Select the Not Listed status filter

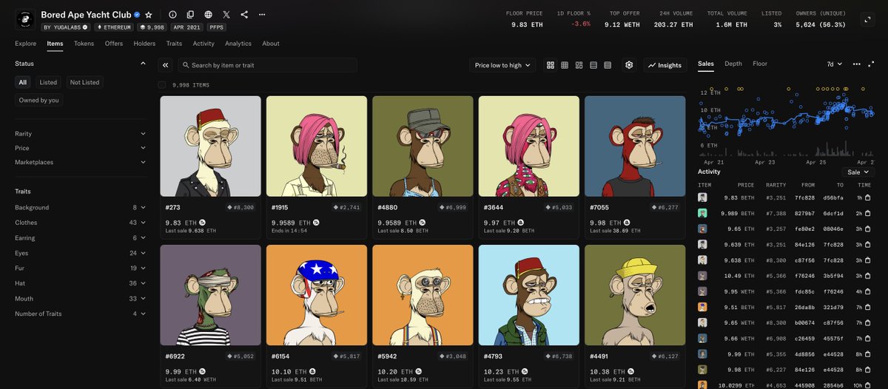click(84, 83)
